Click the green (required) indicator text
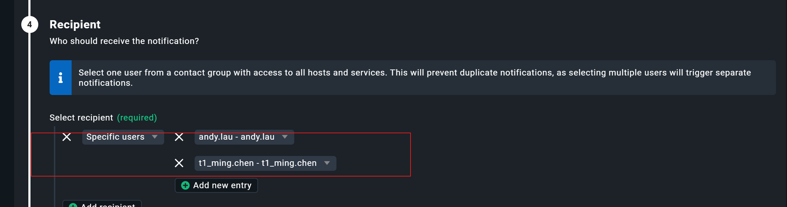 pyautogui.click(x=137, y=118)
